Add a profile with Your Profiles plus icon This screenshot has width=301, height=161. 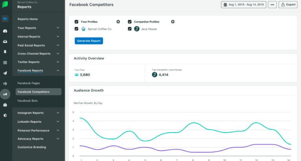pyautogui.click(x=118, y=21)
